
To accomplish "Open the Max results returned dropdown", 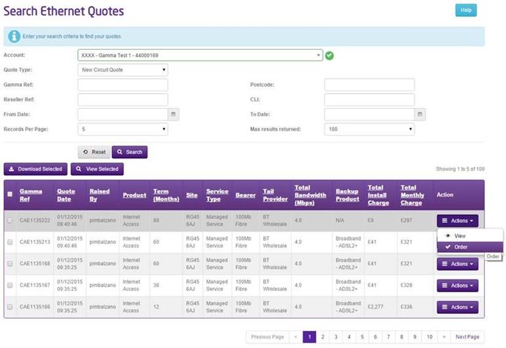I will [x=370, y=129].
